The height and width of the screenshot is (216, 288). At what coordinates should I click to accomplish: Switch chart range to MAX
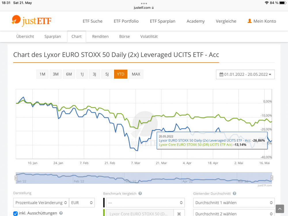click(x=136, y=74)
